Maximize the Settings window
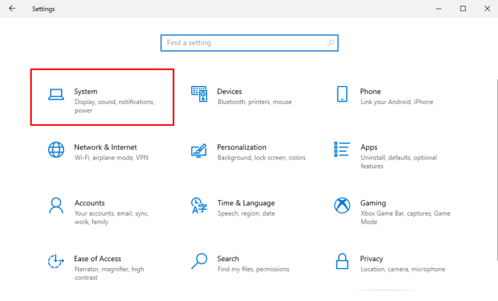This screenshot has height=301, width=498. pyautogui.click(x=463, y=9)
